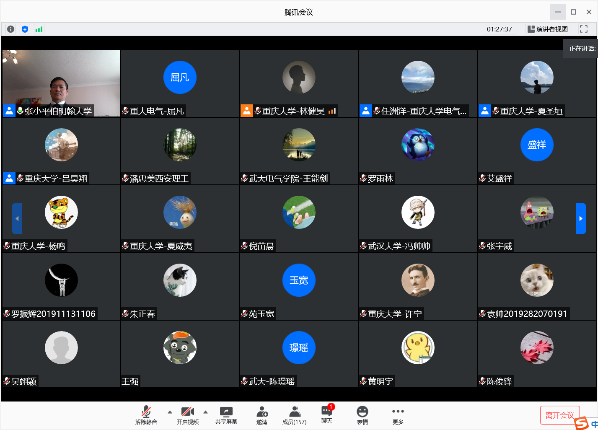Click the name label 苑玉宽

[x=261, y=314]
